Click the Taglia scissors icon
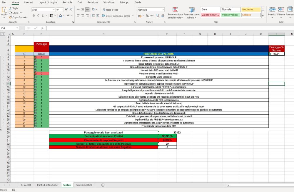 [x=10, y=8]
